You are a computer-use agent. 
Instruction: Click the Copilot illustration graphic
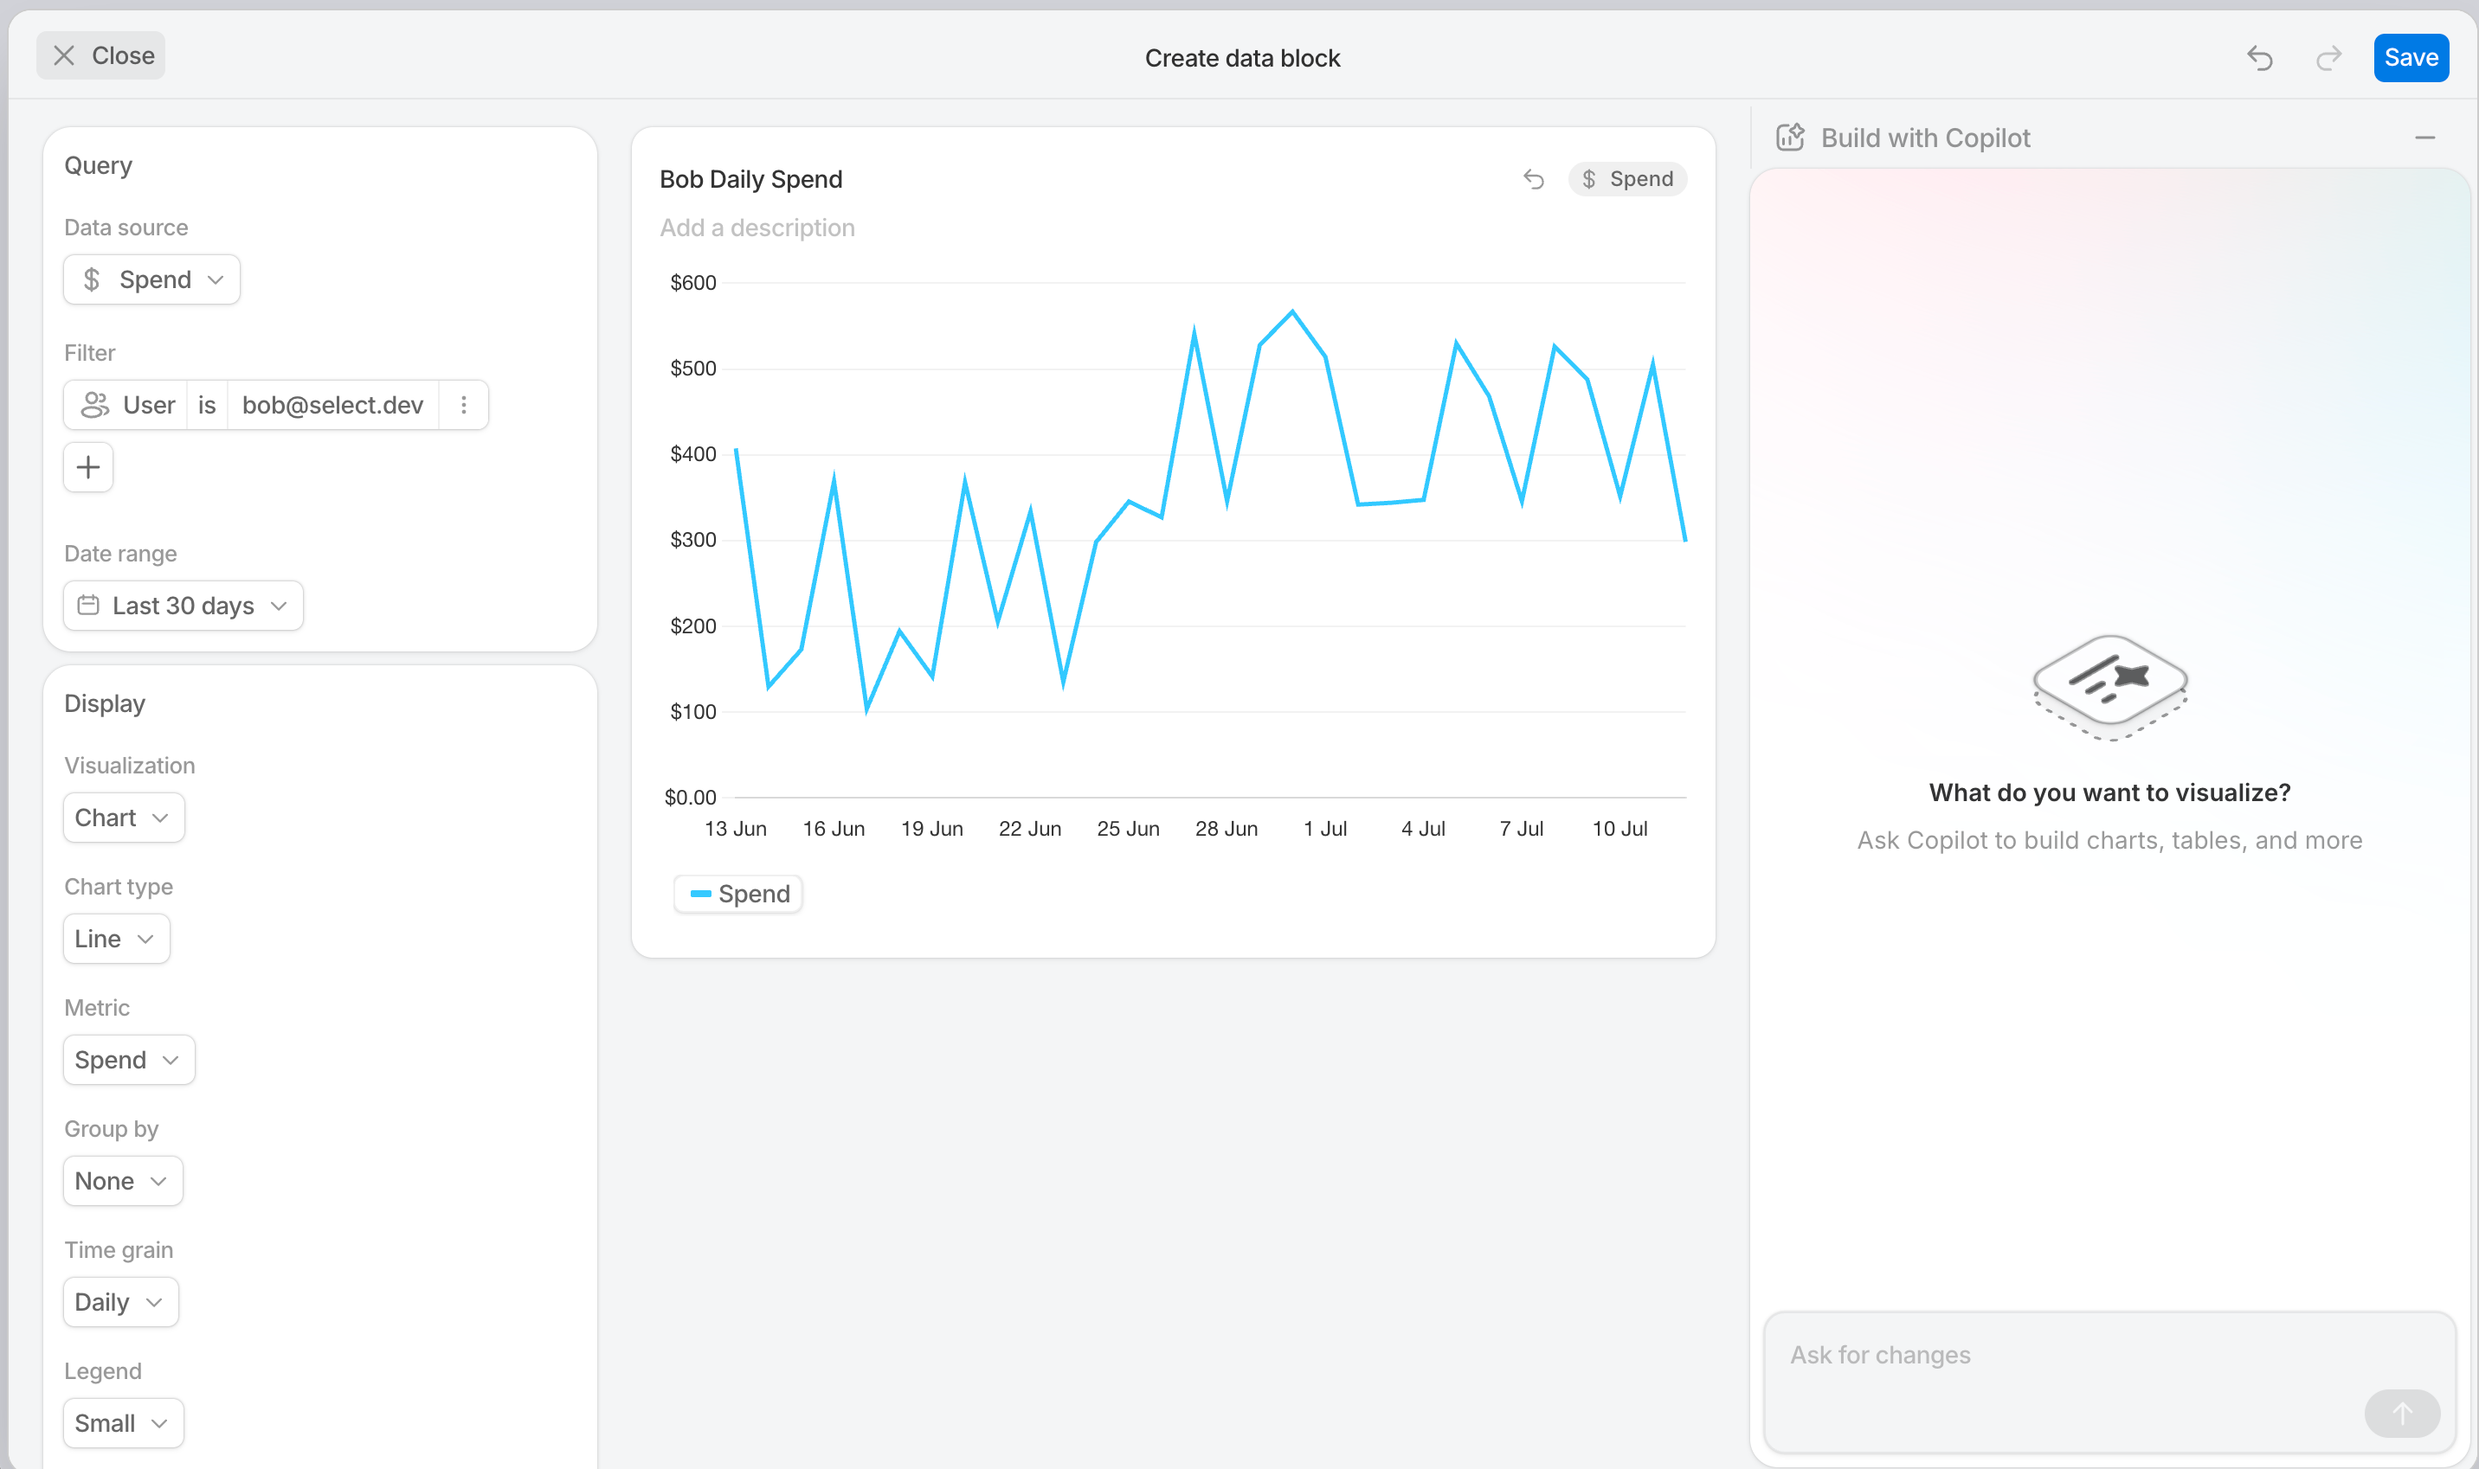pyautogui.click(x=2109, y=687)
